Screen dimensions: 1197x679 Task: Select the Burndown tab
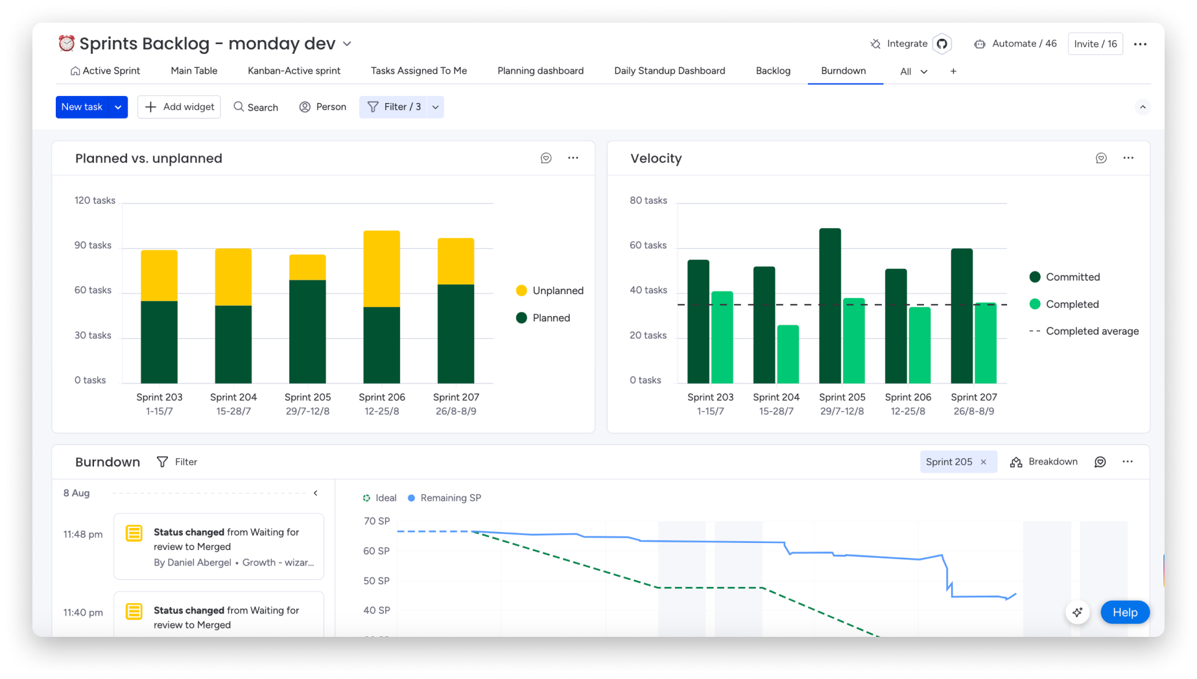point(843,71)
